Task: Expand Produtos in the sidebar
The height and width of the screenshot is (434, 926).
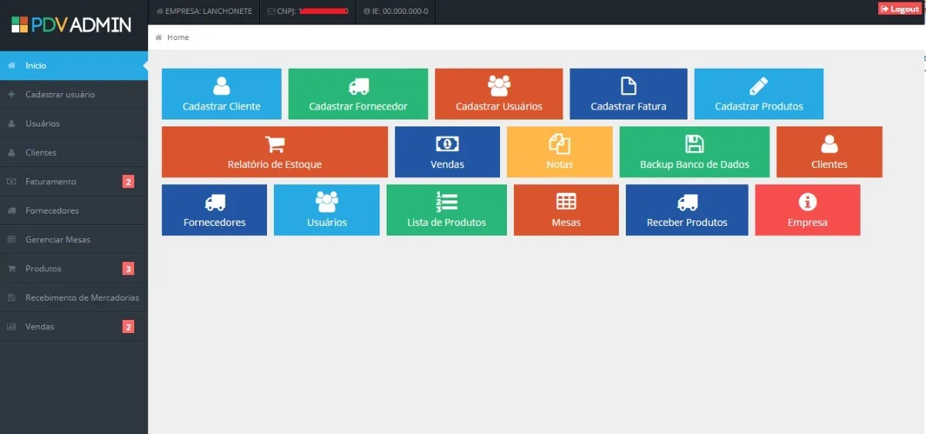Action: click(x=74, y=269)
